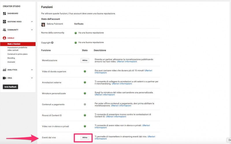
Task: Activate Monetizzazione with Attiva button
Action: pos(85,60)
